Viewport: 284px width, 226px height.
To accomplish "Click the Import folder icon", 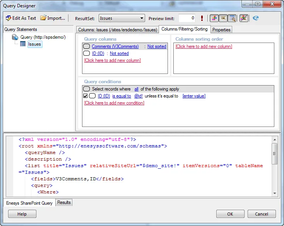I will [x=43, y=18].
